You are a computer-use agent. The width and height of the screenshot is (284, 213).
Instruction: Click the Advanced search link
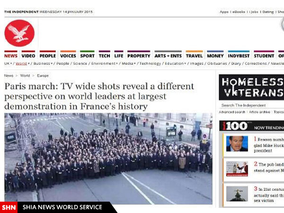click(232, 112)
